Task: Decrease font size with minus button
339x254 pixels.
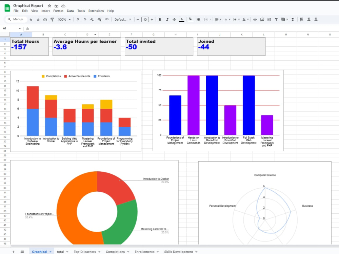Action: [x=138, y=19]
